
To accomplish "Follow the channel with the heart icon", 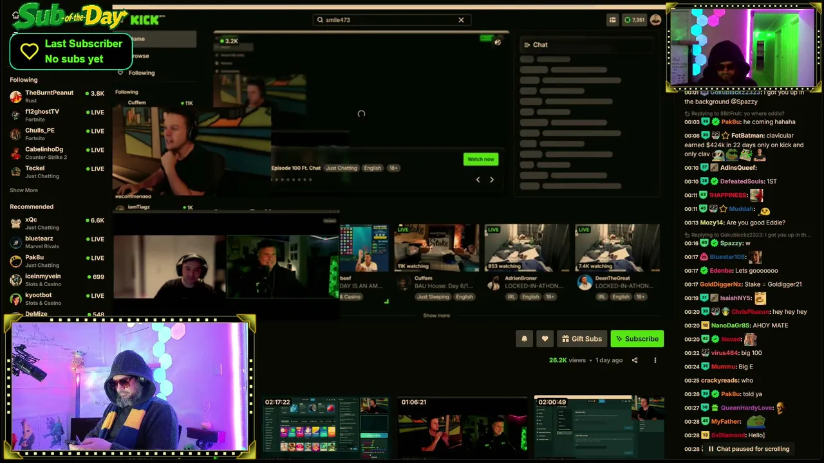I will point(545,339).
